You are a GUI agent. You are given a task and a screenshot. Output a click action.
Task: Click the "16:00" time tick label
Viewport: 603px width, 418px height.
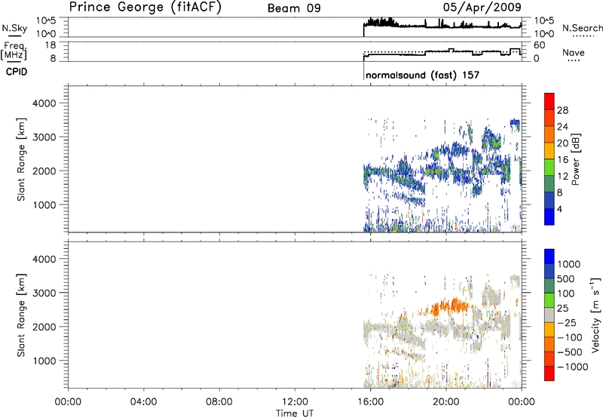[x=370, y=402]
